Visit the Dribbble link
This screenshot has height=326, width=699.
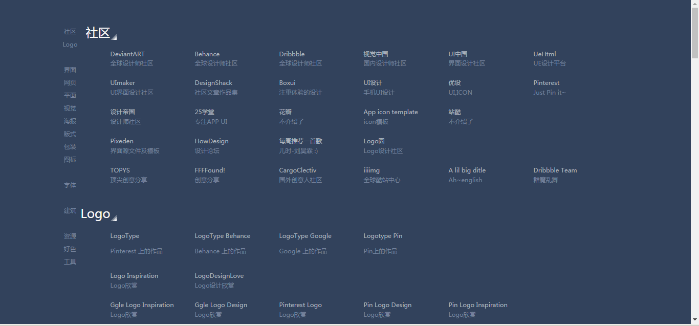pos(292,54)
